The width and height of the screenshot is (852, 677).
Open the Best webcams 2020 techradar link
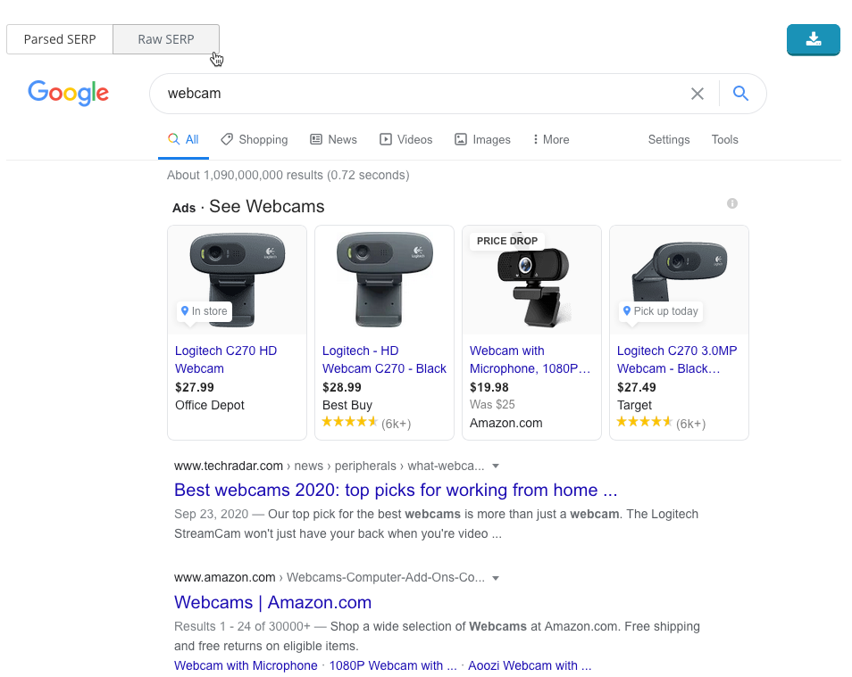(x=396, y=490)
